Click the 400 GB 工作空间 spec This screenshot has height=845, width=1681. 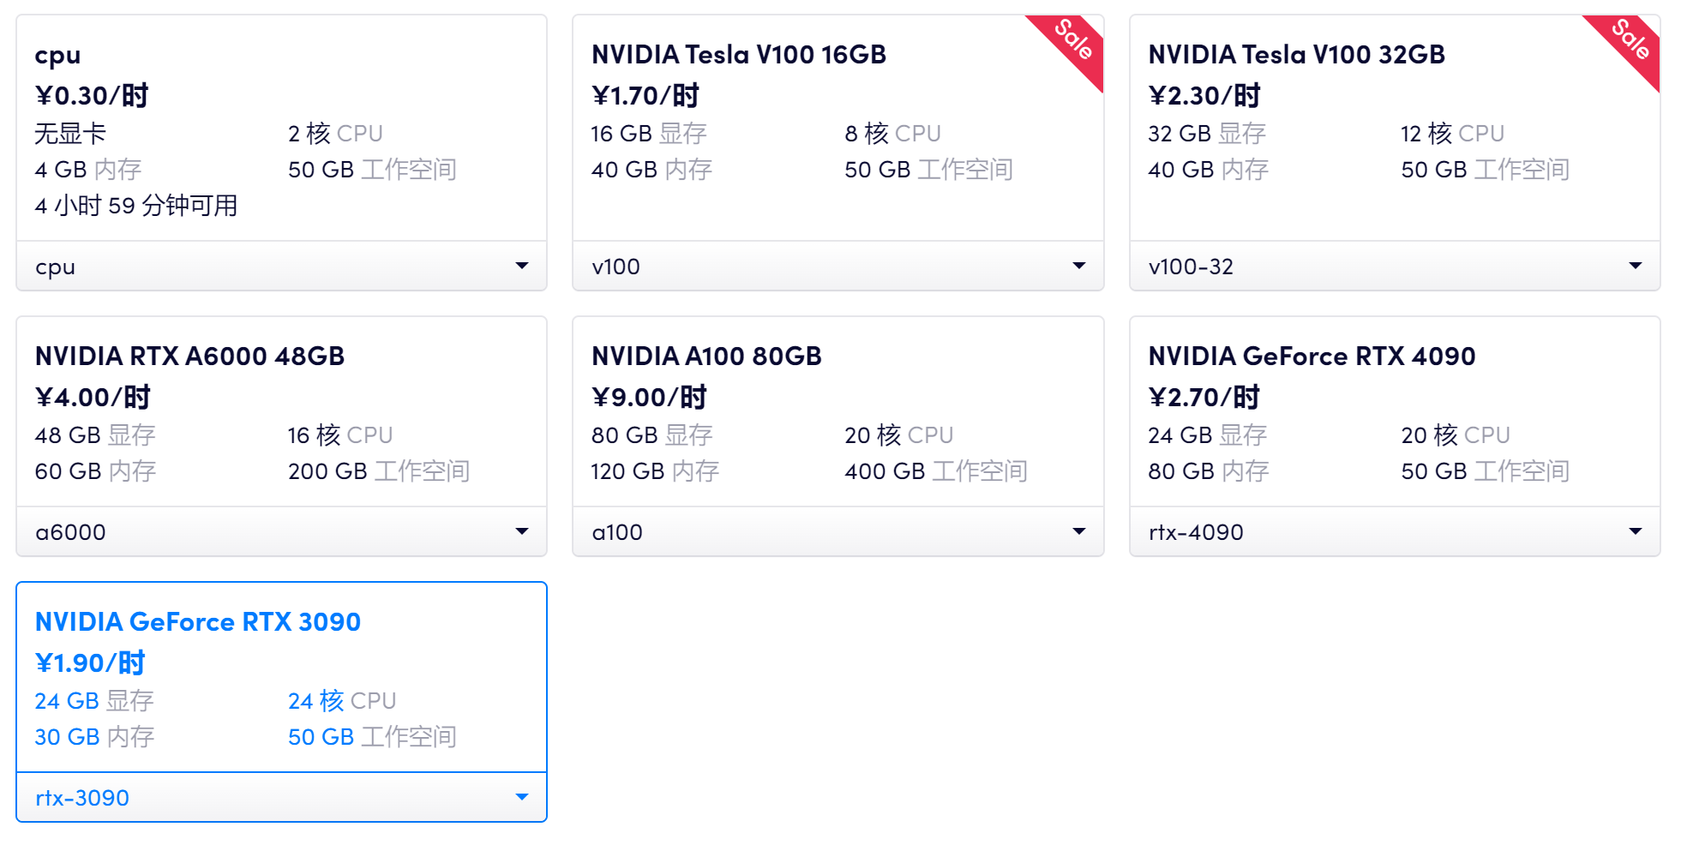coord(936,471)
